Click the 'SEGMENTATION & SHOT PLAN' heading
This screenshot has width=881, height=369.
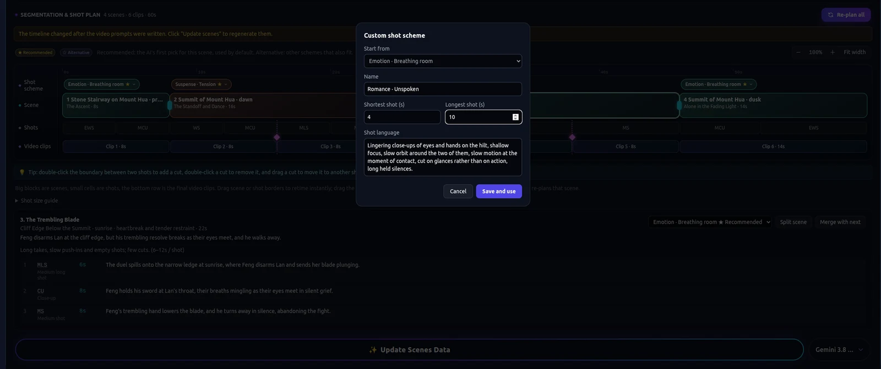coord(61,15)
